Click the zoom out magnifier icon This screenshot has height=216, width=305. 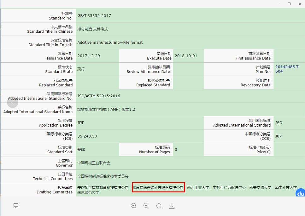146,206
